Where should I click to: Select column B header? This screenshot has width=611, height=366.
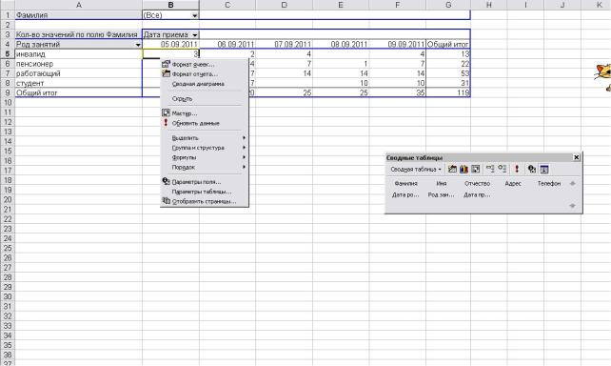pyautogui.click(x=170, y=5)
